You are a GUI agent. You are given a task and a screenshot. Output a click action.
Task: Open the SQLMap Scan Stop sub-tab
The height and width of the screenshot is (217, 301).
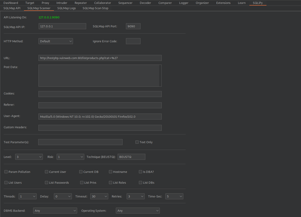click(96, 8)
